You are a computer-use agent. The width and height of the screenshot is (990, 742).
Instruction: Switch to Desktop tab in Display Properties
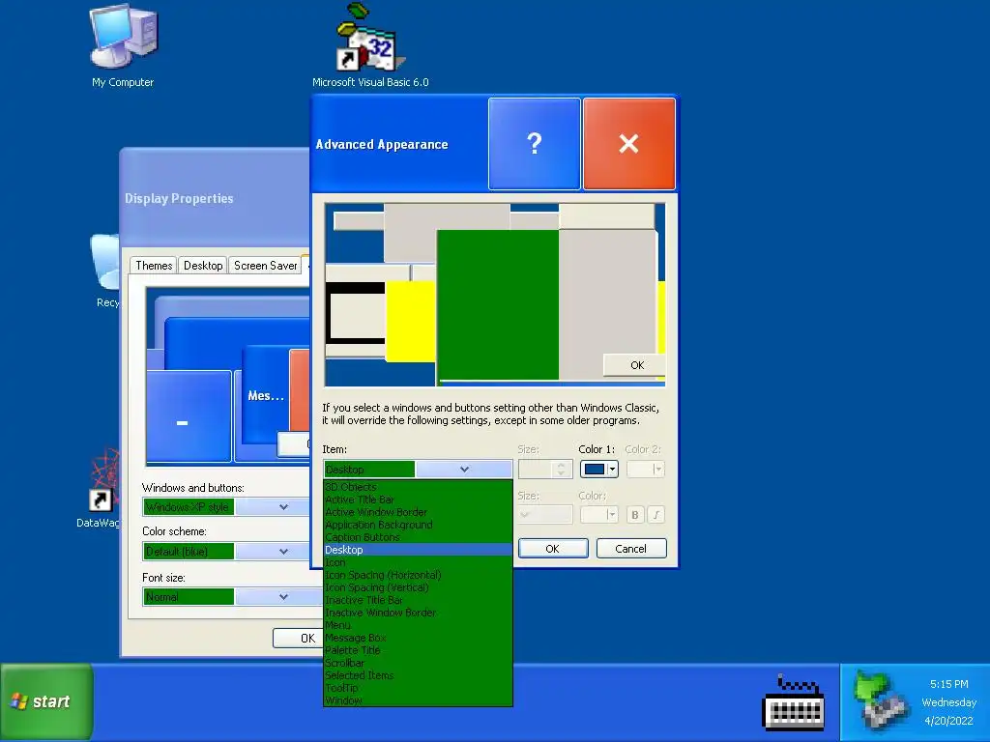pyautogui.click(x=203, y=266)
